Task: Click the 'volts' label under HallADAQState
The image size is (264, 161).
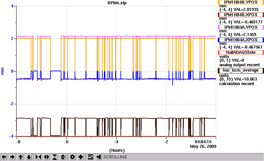Action: 224,57
